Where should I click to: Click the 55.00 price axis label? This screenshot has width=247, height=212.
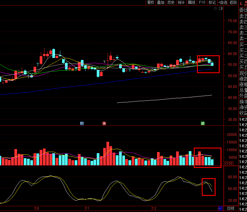click(232, 65)
